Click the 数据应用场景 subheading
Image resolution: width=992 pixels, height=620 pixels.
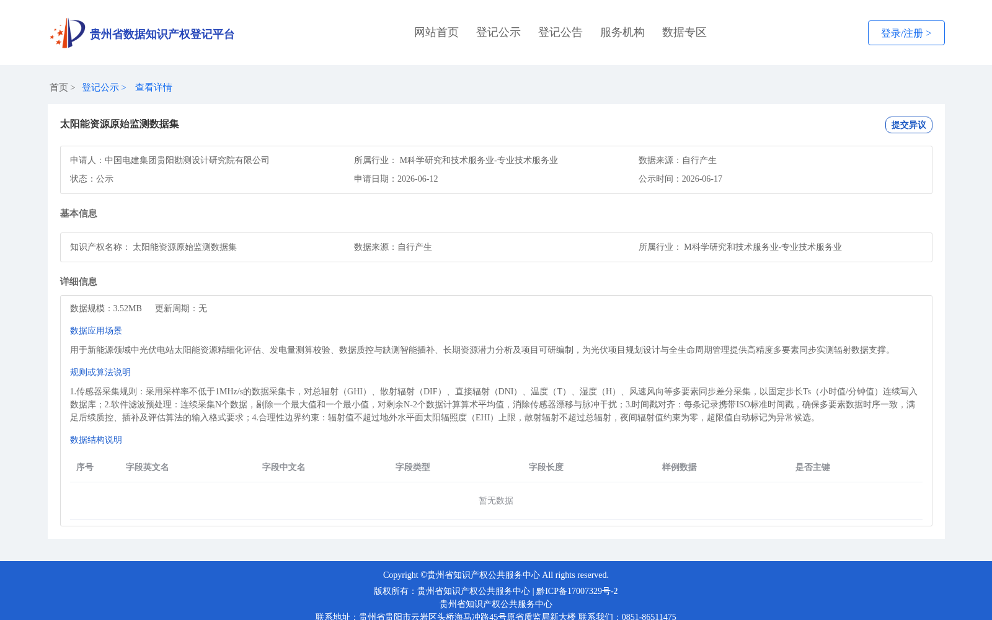(x=96, y=330)
